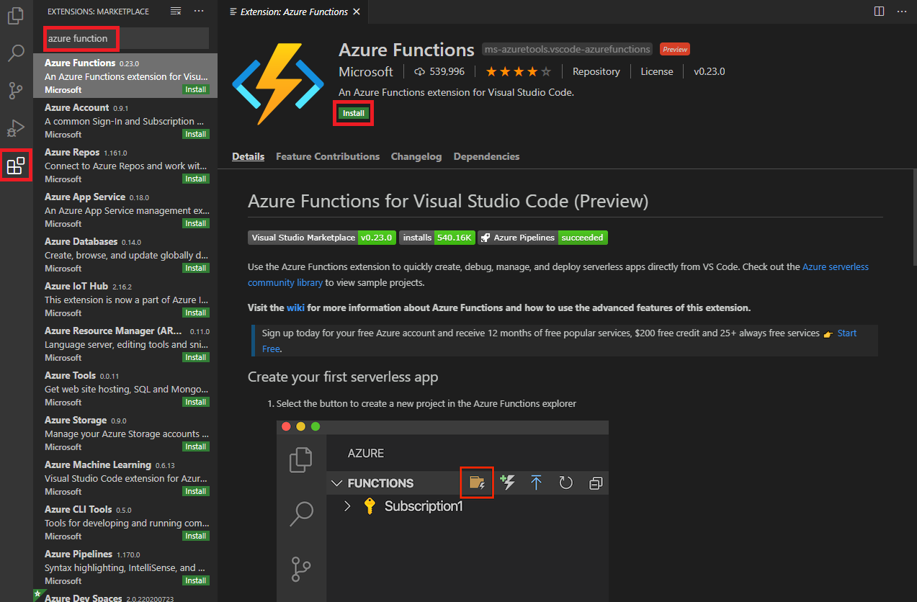This screenshot has width=917, height=602.
Task: Select Azure Pipelines in the extension list
Action: point(125,567)
